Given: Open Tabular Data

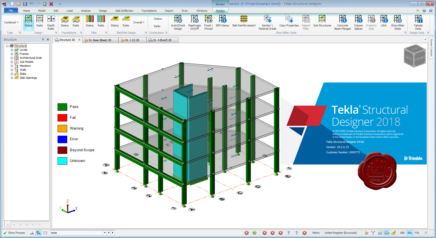Looking at the screenshot, I should (418, 22).
